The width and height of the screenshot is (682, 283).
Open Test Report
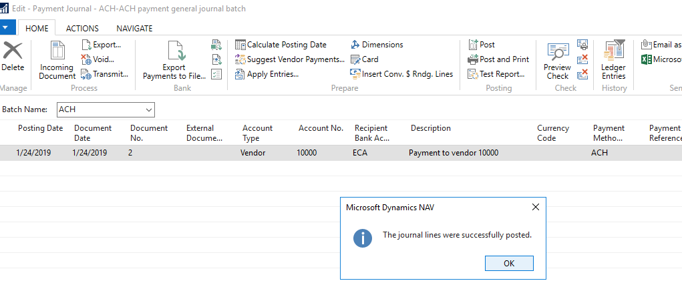pos(496,74)
